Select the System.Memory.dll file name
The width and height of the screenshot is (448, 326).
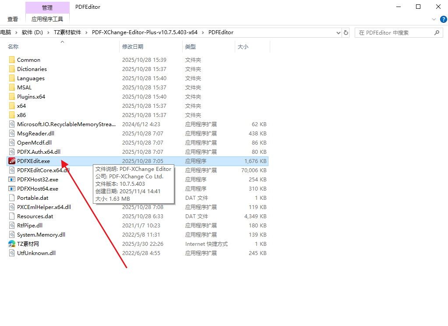41,235
